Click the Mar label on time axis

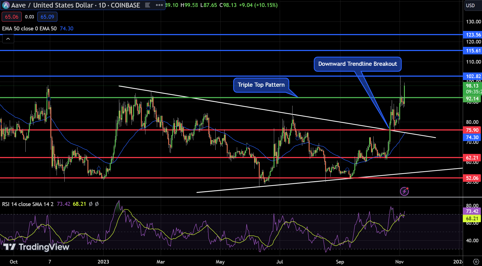pos(161,262)
